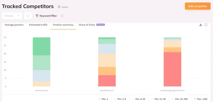The height and width of the screenshot is (102, 213).
Task: Toggle the Pos. >100 legend series
Action: [201, 99]
